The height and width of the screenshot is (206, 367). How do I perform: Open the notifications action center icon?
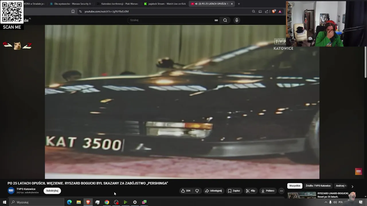click(x=361, y=202)
